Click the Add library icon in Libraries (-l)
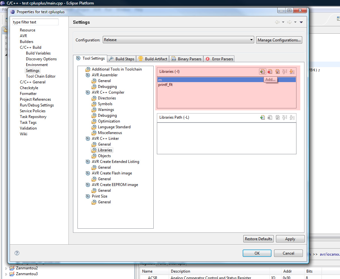The height and width of the screenshot is (279, 340). click(x=263, y=72)
